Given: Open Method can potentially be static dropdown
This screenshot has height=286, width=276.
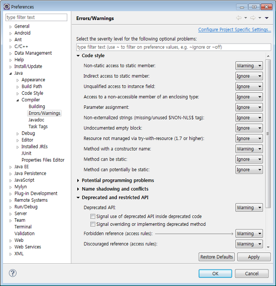Looking at the screenshot, I should 249,170.
